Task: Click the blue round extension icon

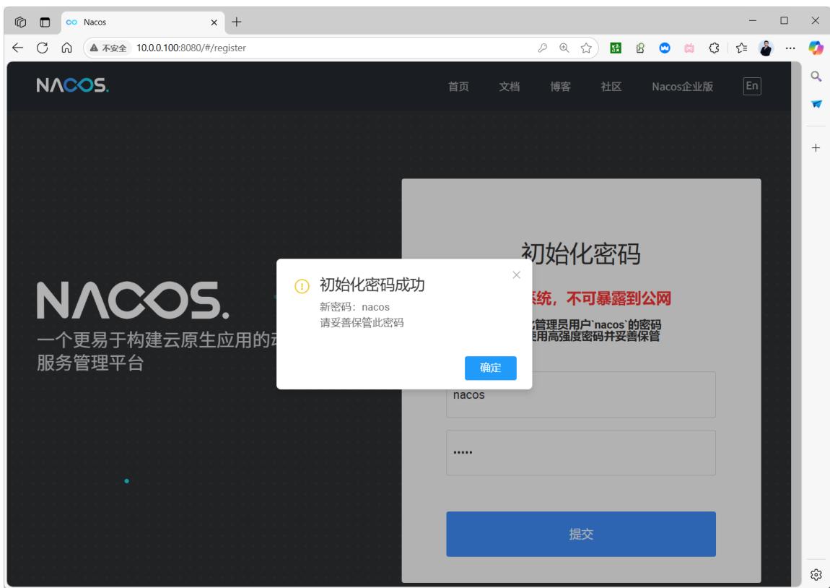Action: click(665, 48)
